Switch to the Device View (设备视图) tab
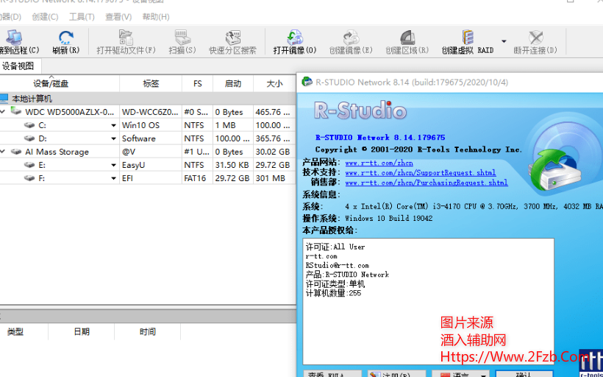This screenshot has width=603, height=377. coord(18,66)
